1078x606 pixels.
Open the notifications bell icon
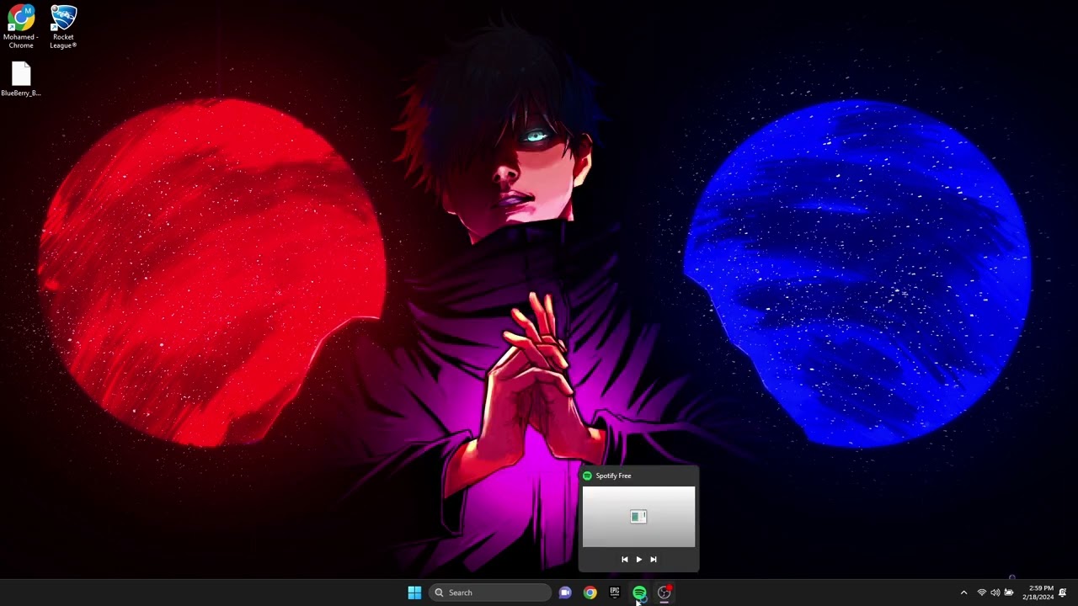[1063, 593]
